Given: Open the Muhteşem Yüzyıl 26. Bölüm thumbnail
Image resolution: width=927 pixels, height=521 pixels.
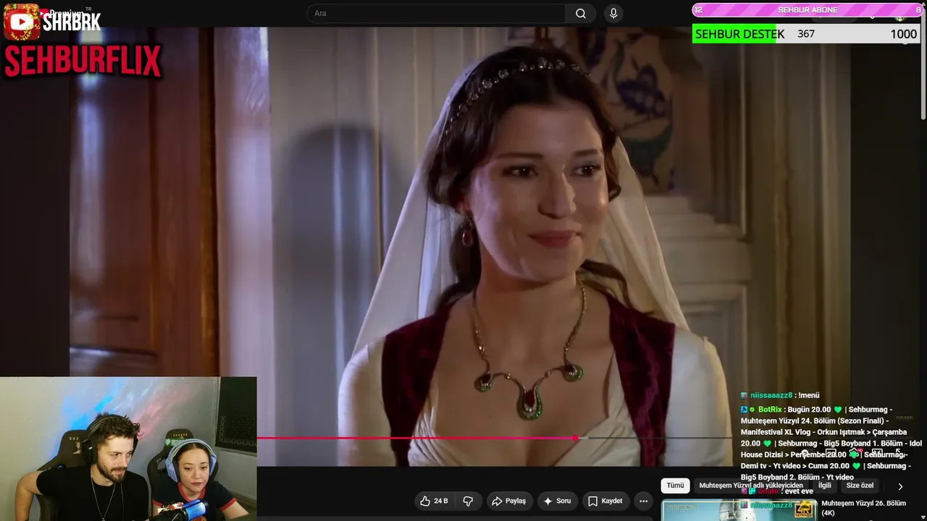Looking at the screenshot, I should coord(739,510).
